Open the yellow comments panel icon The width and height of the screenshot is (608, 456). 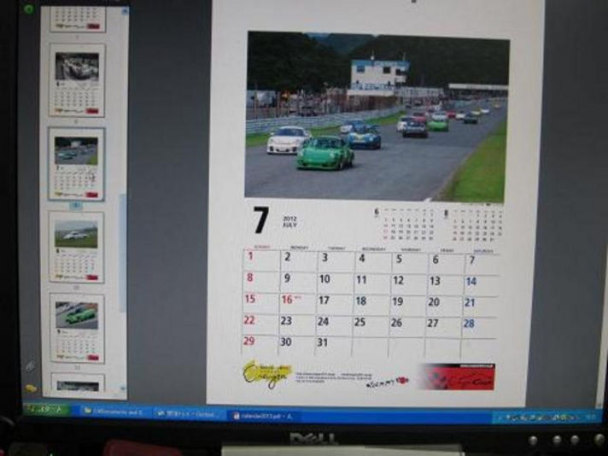coord(30,388)
